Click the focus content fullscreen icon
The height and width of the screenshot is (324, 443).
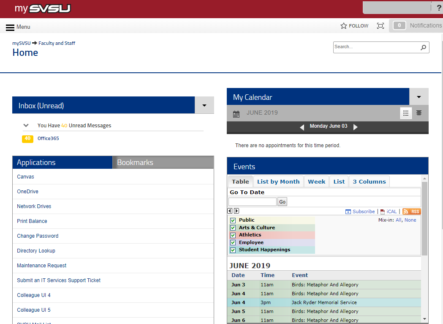(380, 26)
